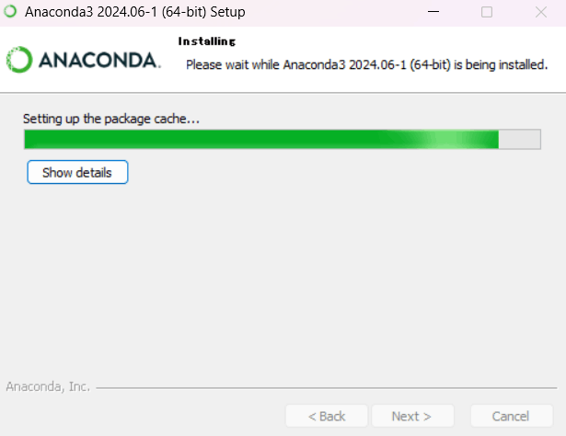
Task: Click the Anaconda, Inc. branding text
Action: (x=48, y=386)
